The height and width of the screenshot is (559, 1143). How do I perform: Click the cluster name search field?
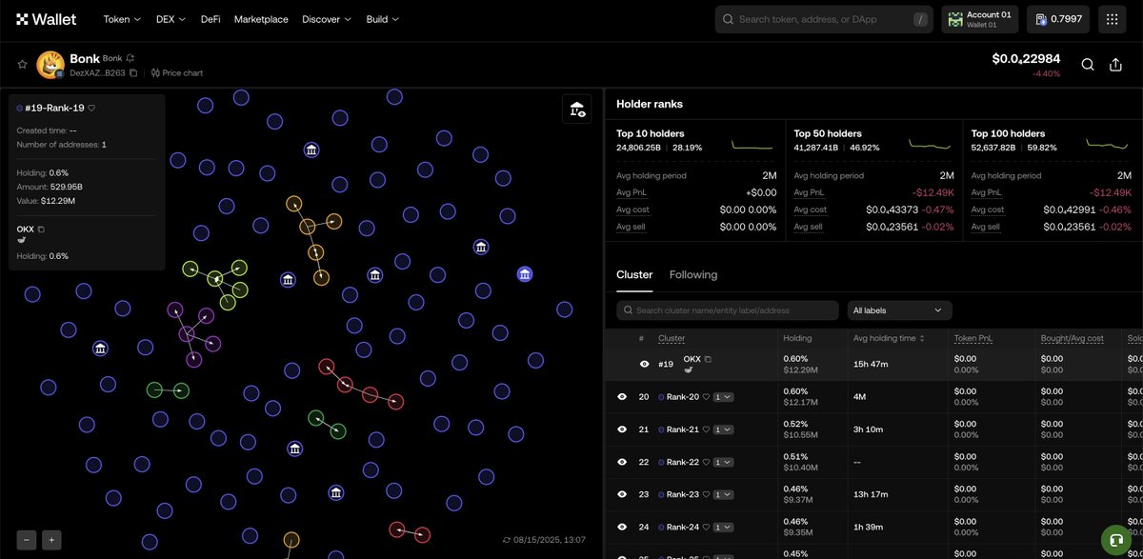(727, 309)
